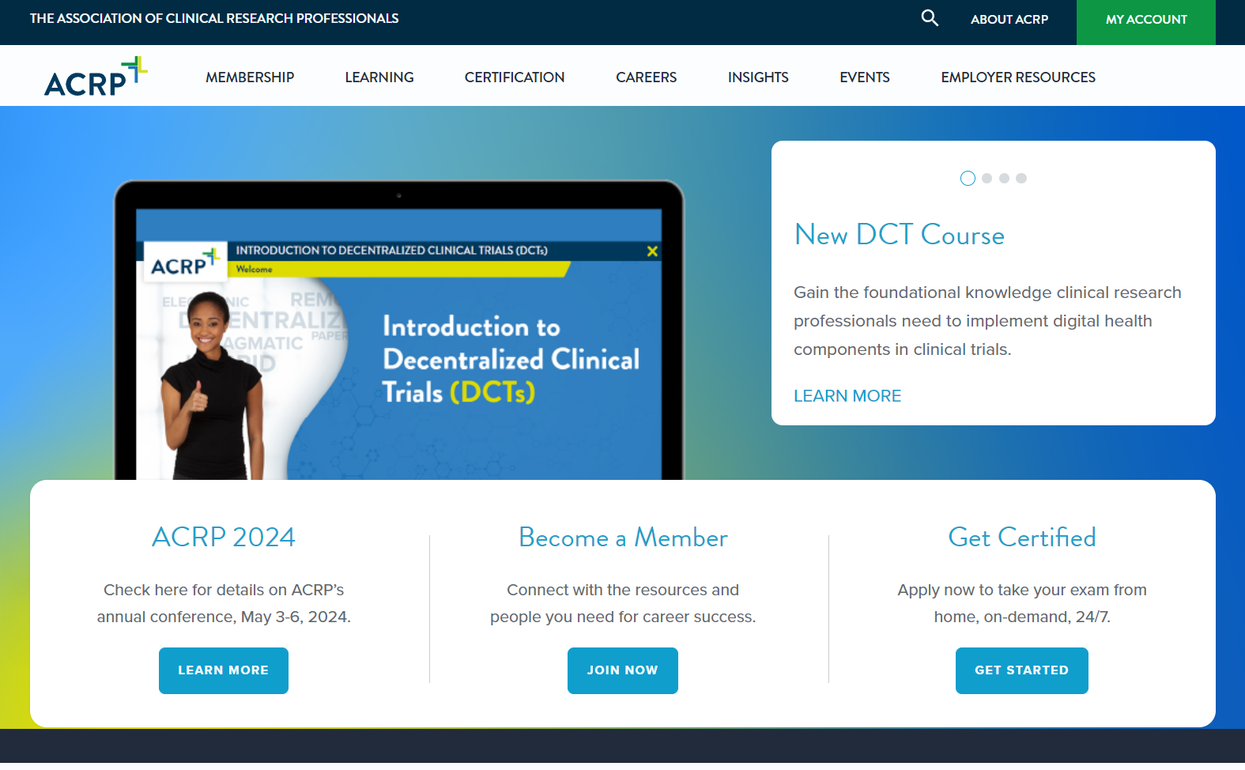Screen dimensions: 1245x770
Task: Open the Careers menu
Action: (x=647, y=77)
